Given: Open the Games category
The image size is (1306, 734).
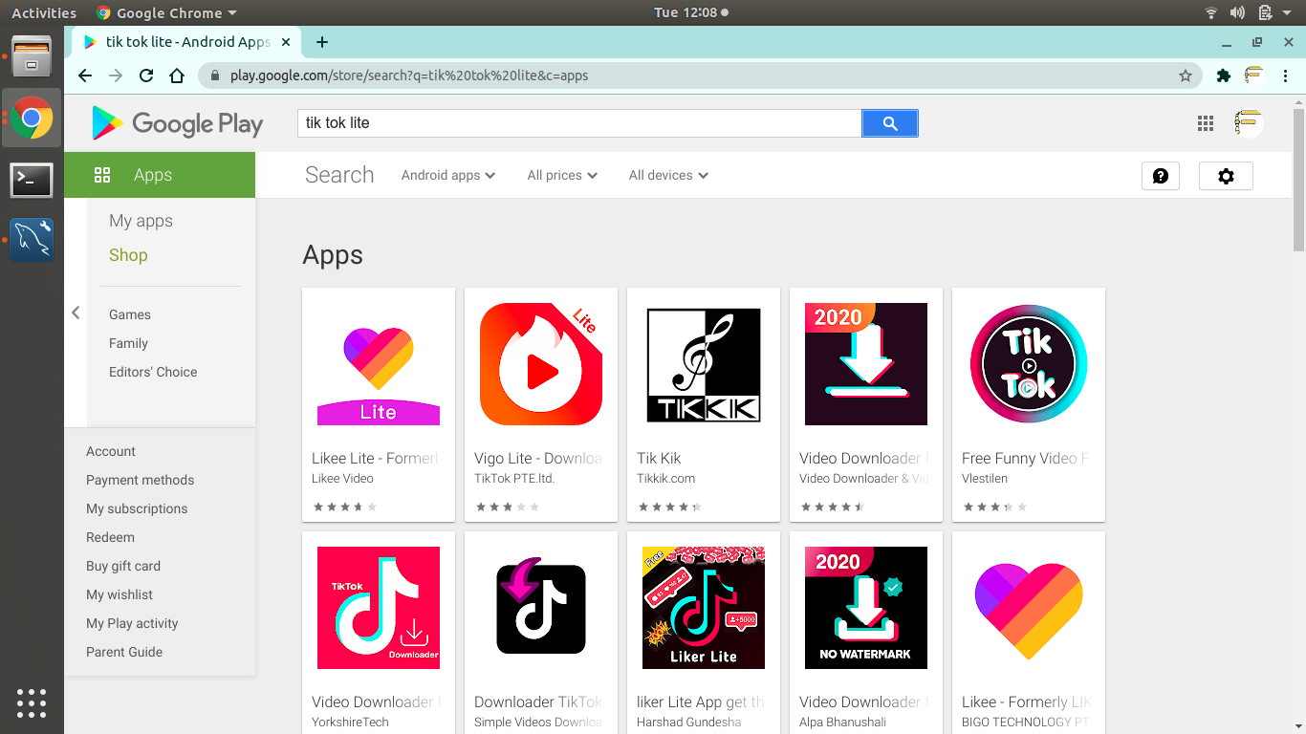Looking at the screenshot, I should [130, 314].
